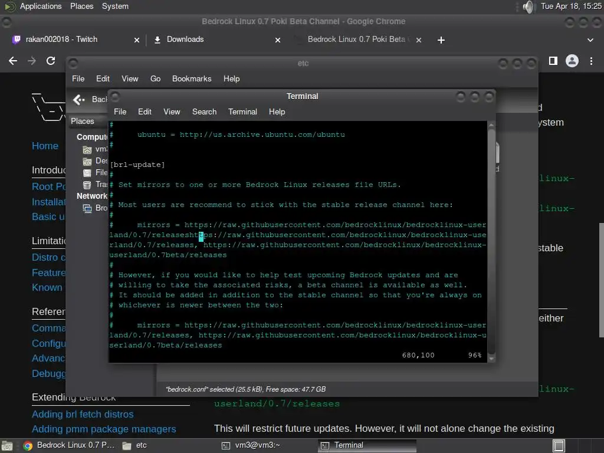Open View menu in Terminal window
Screen dimensions: 604x453
coord(172,111)
